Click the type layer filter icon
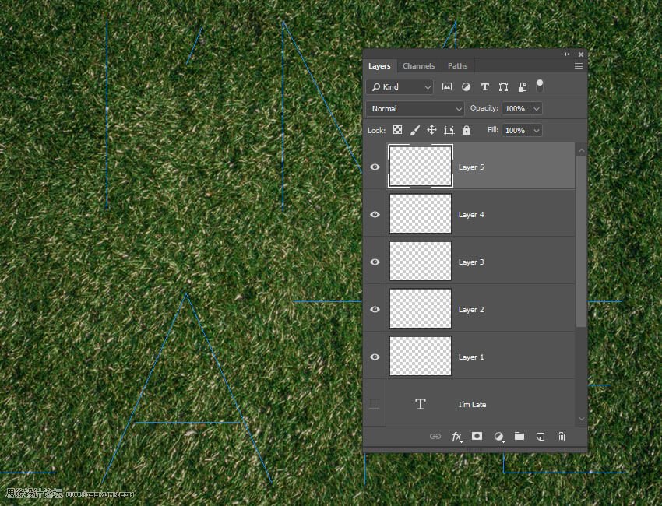 [x=484, y=87]
